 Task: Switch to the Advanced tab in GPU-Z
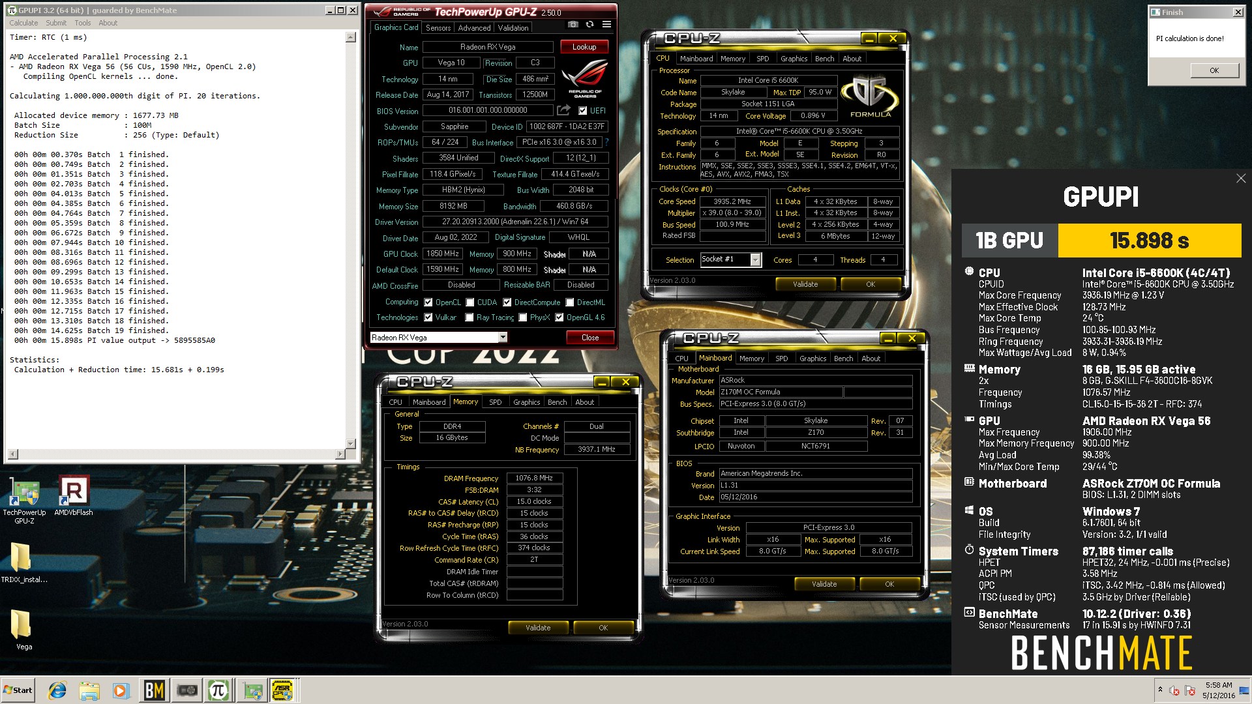click(x=474, y=28)
